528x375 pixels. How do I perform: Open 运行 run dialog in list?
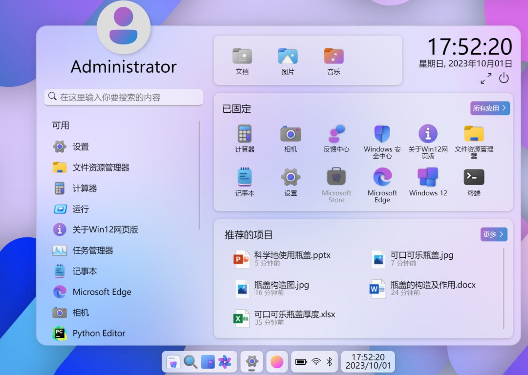click(125, 209)
